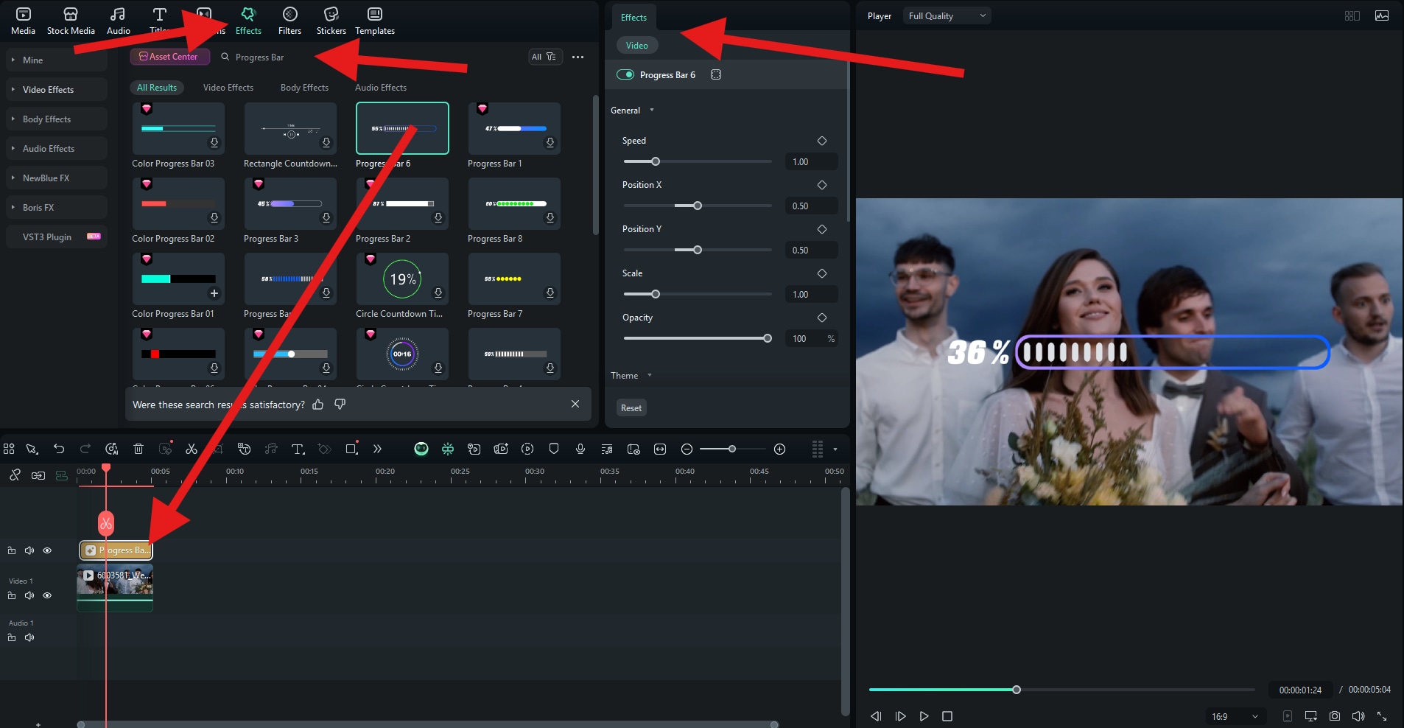Viewport: 1404px width, 728px height.
Task: Open the Templates panel from the top menu
Action: click(374, 20)
